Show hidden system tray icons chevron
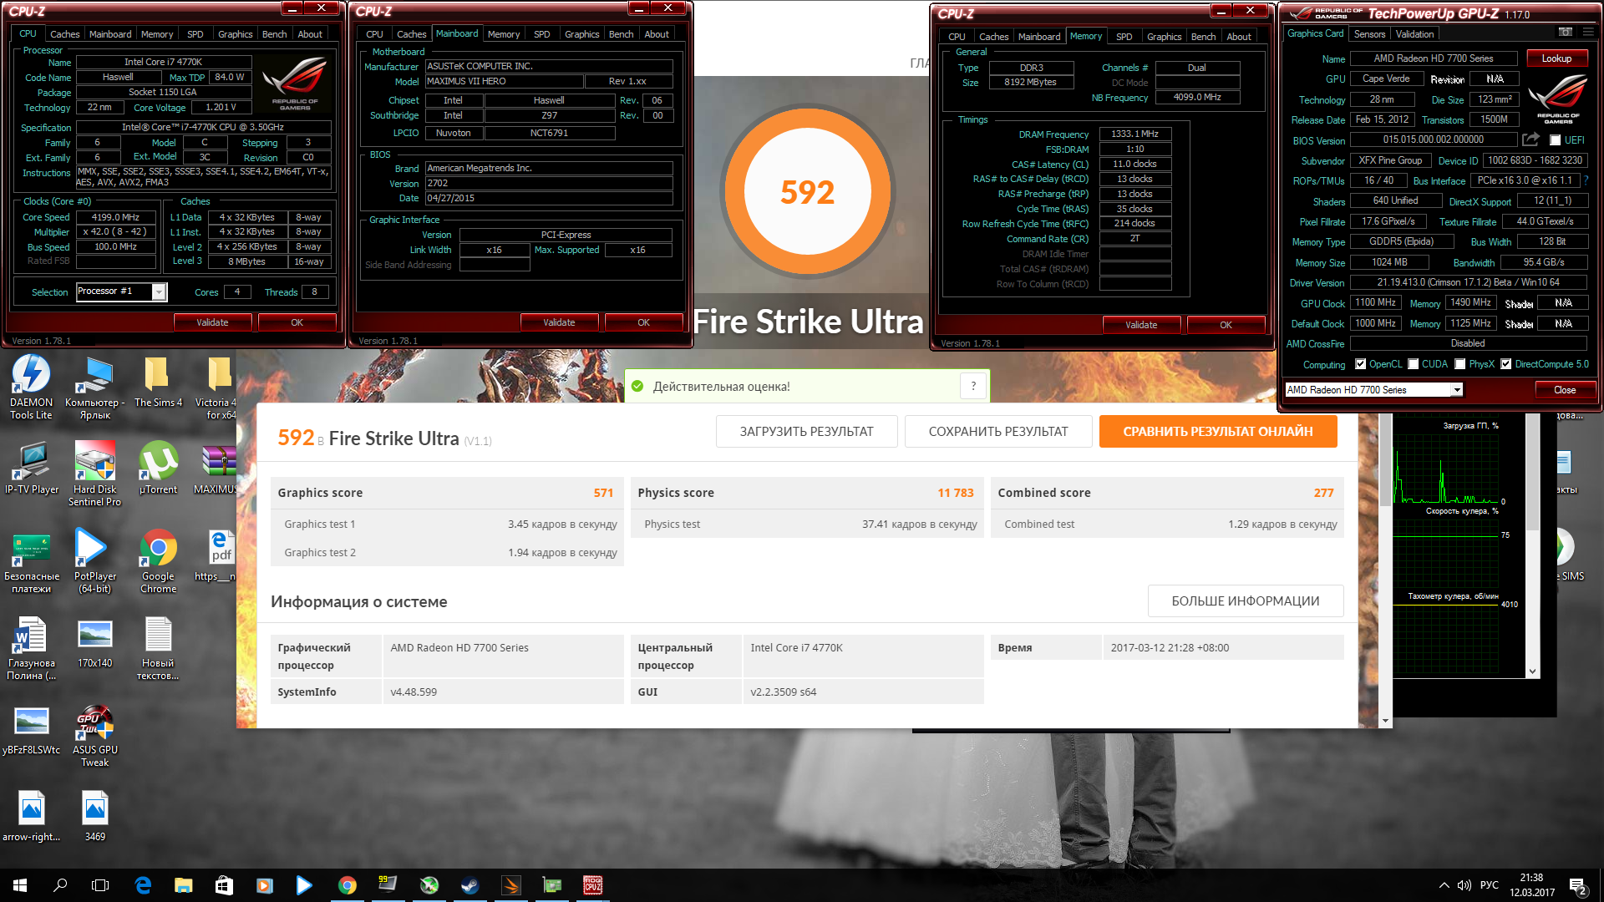1604x902 pixels. (x=1444, y=885)
